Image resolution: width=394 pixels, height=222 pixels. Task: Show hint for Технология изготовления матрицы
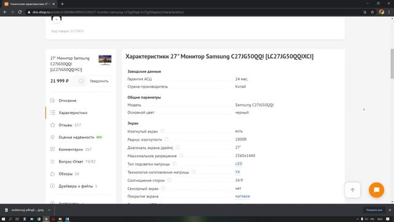(193, 172)
